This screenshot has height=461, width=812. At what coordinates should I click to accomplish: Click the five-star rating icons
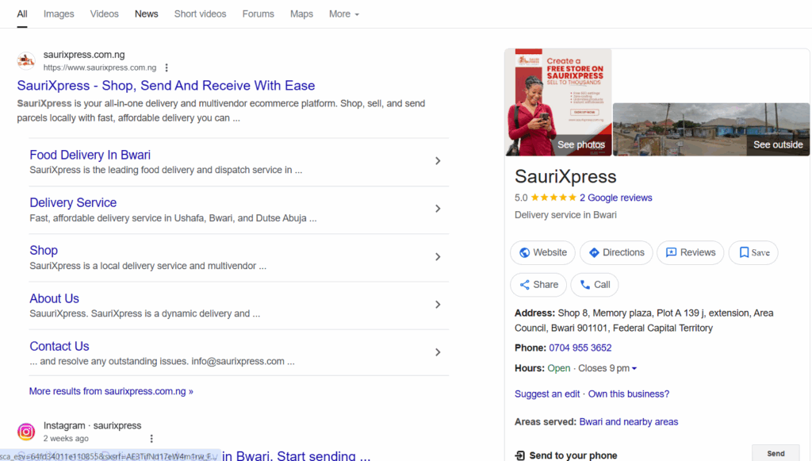[x=553, y=198]
